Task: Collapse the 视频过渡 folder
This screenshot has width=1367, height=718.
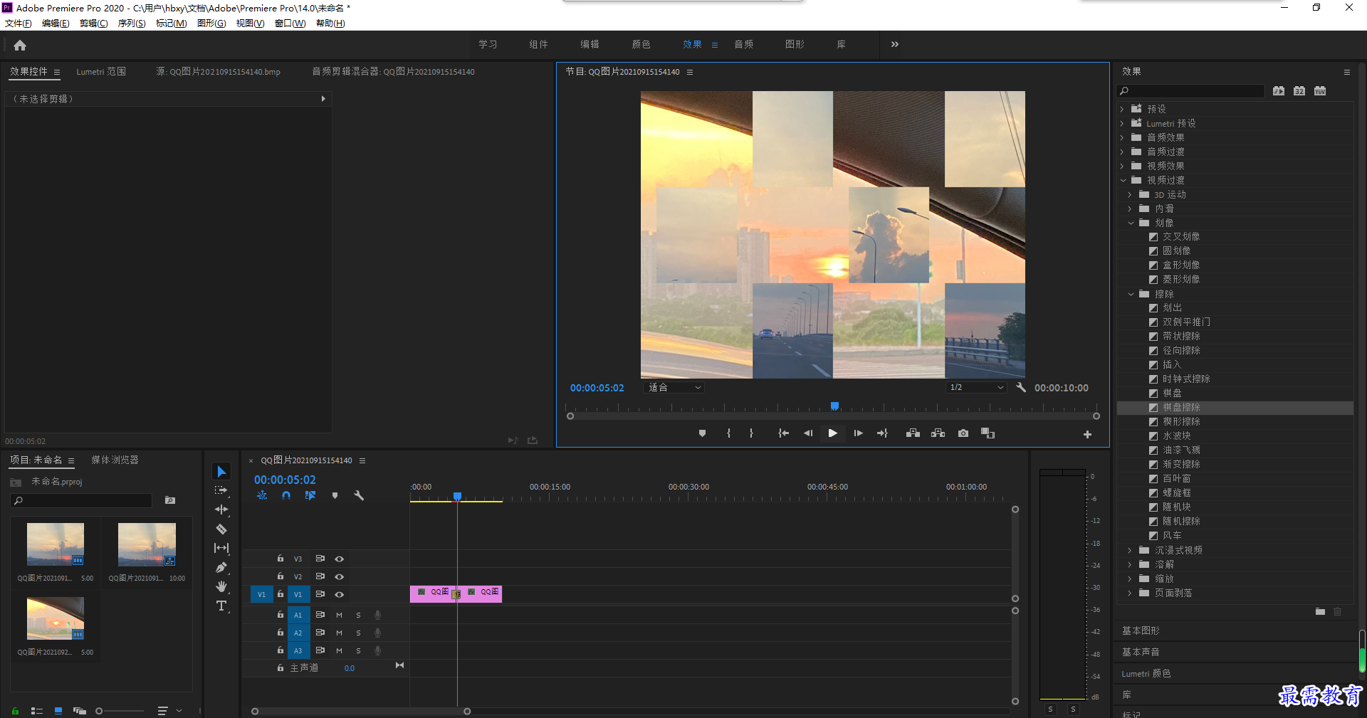Action: pos(1123,180)
